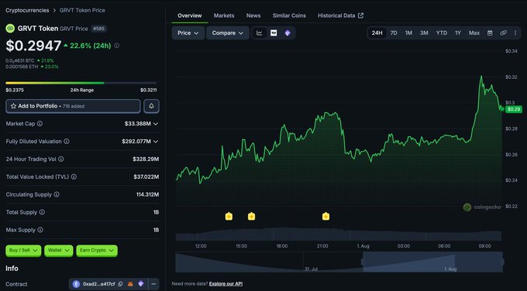Click the GRVT Token logo icon
This screenshot has width=527, height=291.
pos(10,29)
